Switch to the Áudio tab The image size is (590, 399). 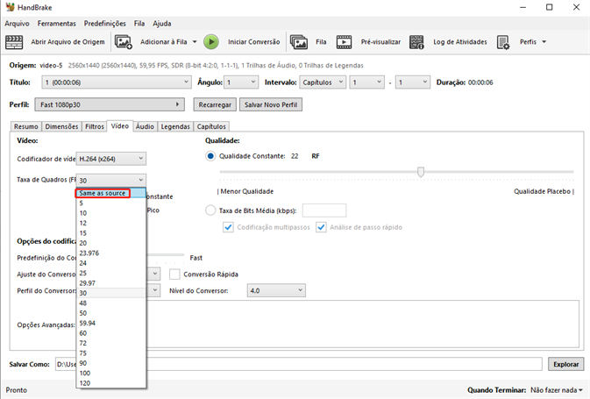coord(145,126)
